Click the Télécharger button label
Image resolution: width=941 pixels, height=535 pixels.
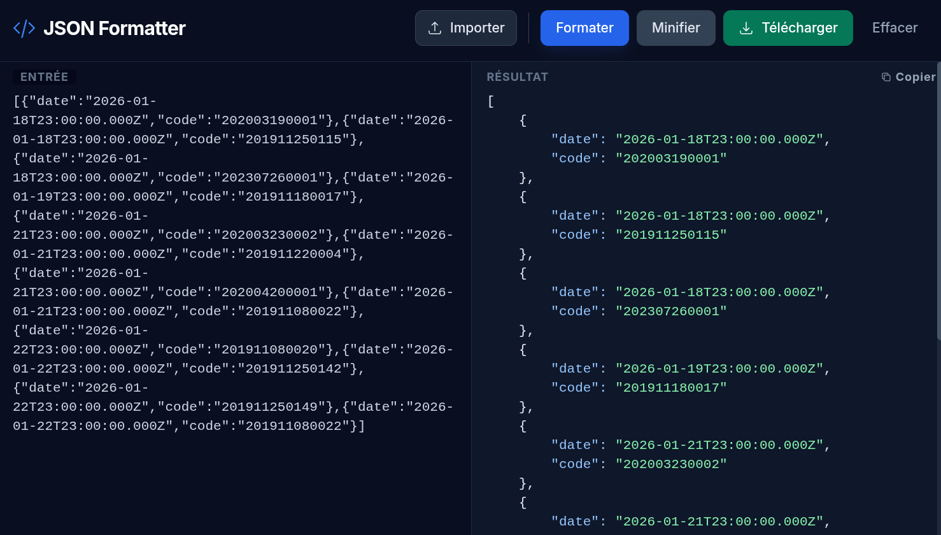(799, 28)
